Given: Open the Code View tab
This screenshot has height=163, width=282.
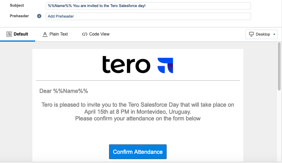Looking at the screenshot, I should (x=96, y=34).
